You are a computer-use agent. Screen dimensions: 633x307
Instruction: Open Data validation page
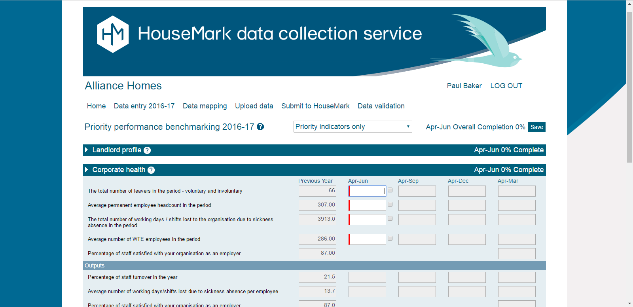point(381,106)
